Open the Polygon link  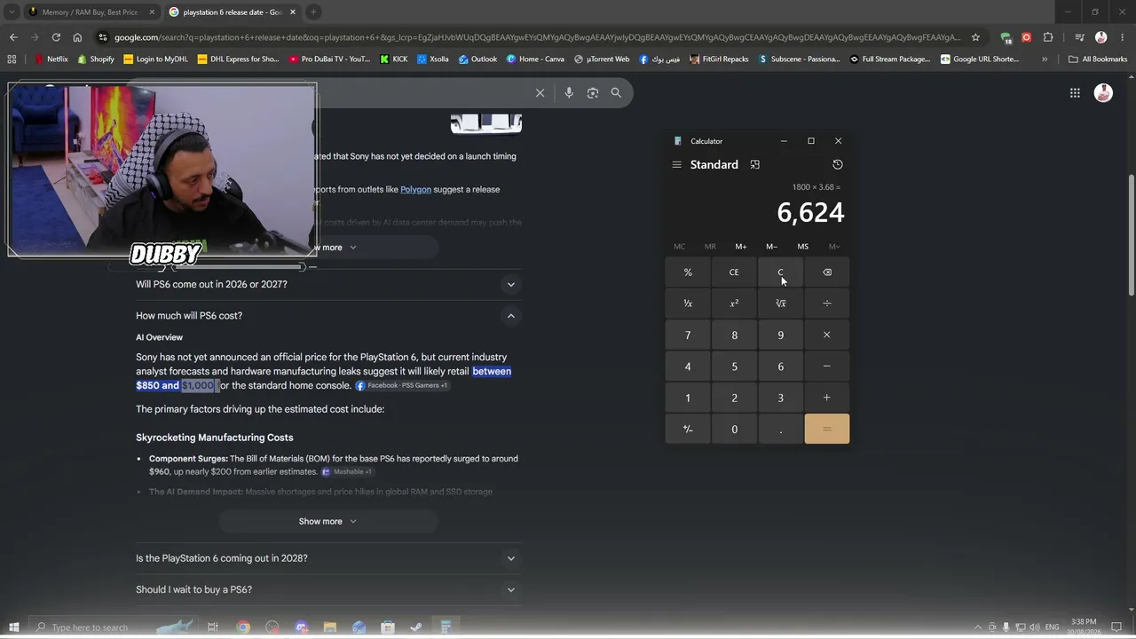click(415, 190)
